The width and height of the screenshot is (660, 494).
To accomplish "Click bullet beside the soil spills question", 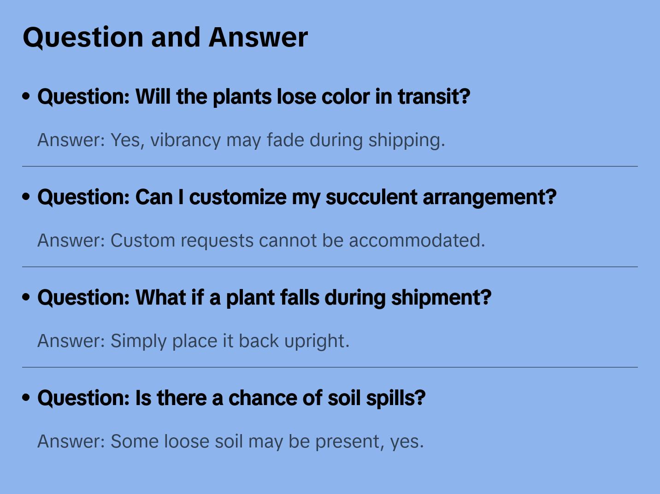I will tap(26, 398).
